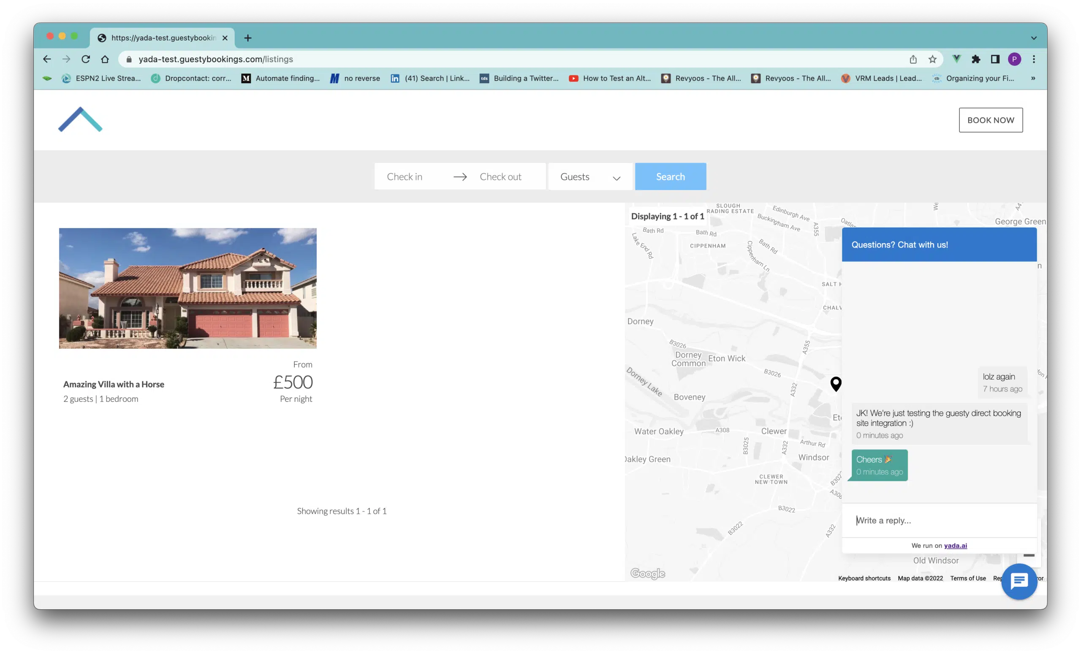Open the Amazing Villa with a Horse listing

pyautogui.click(x=114, y=384)
